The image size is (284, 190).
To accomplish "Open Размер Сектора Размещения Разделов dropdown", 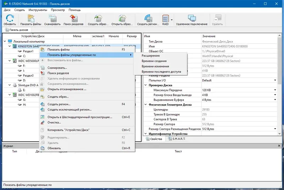I will tap(275, 129).
